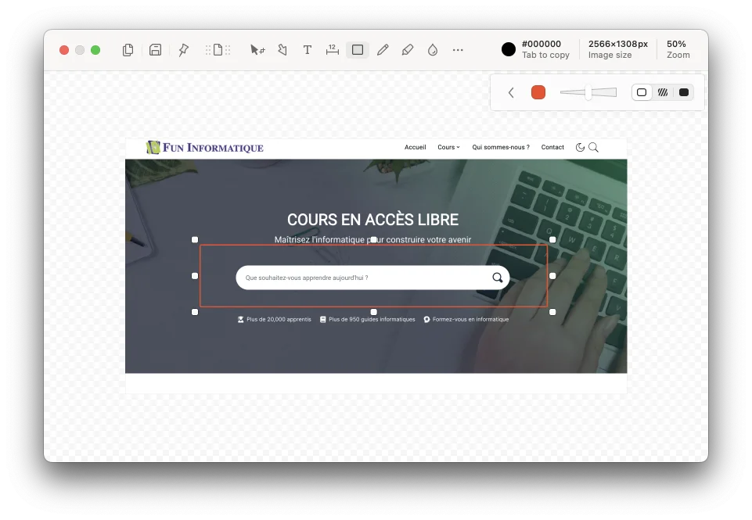Select the Highlighter tool
This screenshot has width=752, height=520.
click(x=408, y=49)
